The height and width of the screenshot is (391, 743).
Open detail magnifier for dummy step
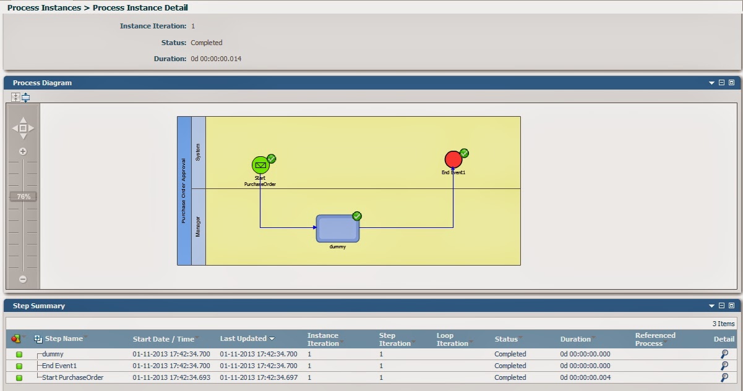pyautogui.click(x=724, y=354)
